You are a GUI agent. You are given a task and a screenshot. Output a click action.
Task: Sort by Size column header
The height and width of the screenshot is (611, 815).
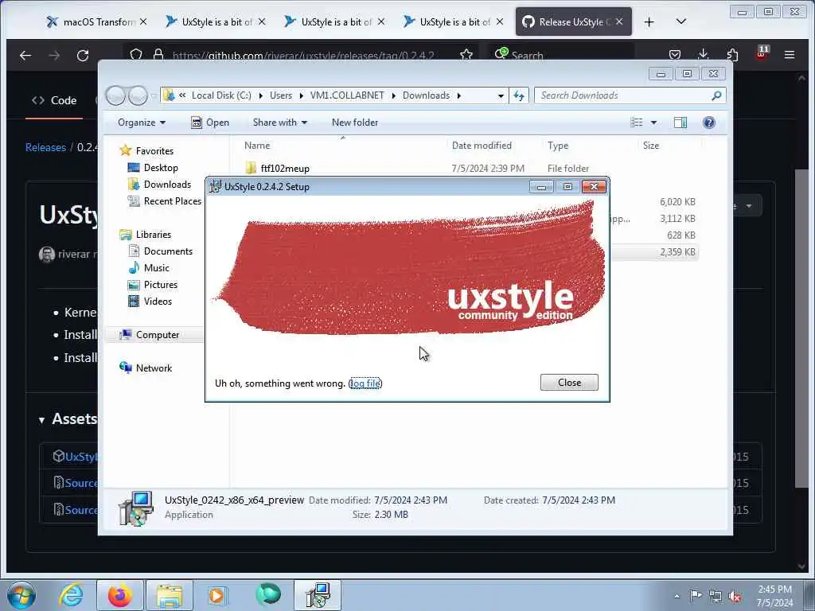point(651,146)
